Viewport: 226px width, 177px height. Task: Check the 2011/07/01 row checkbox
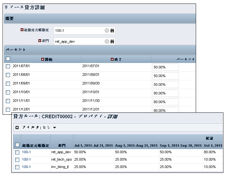click(x=8, y=66)
